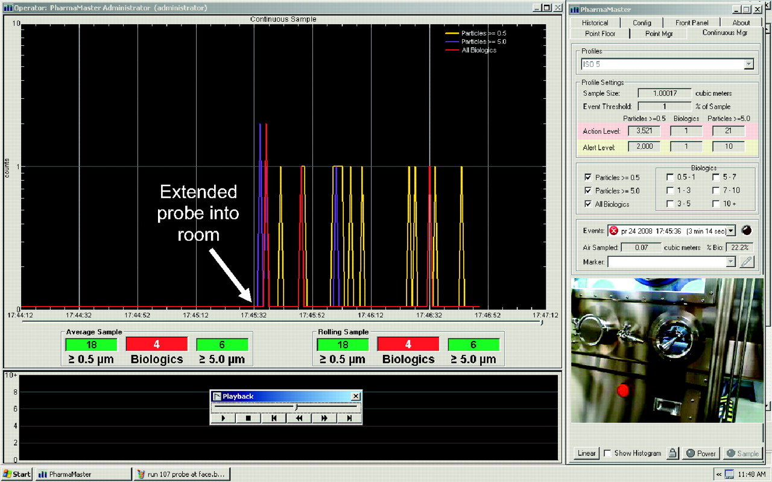
Task: Click 'run 107 probe at face' taskbar item
Action: tap(182, 474)
